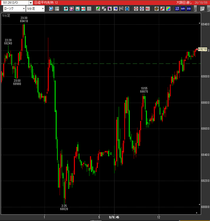Toggle the BB Bollinger Bands indicator
The height and width of the screenshot is (221, 210).
tap(189, 9)
